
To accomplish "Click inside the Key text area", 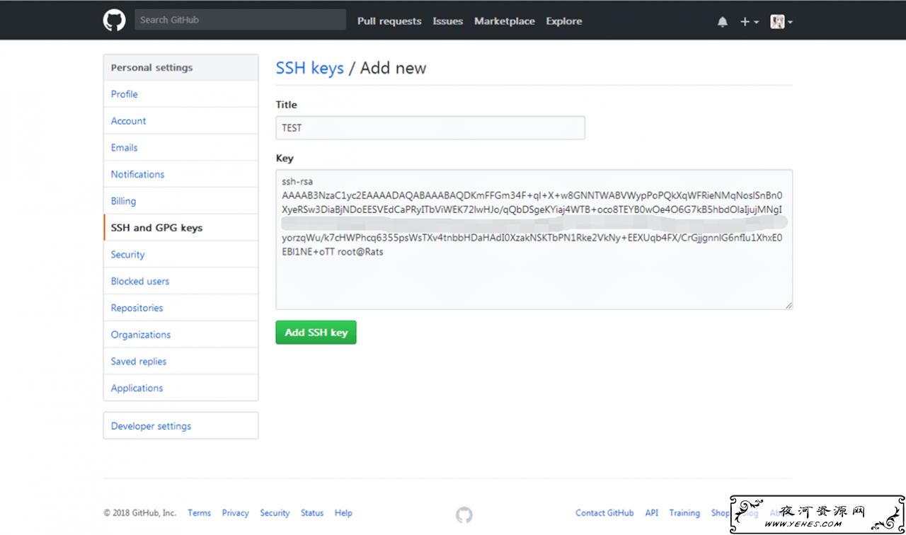I will 534,239.
